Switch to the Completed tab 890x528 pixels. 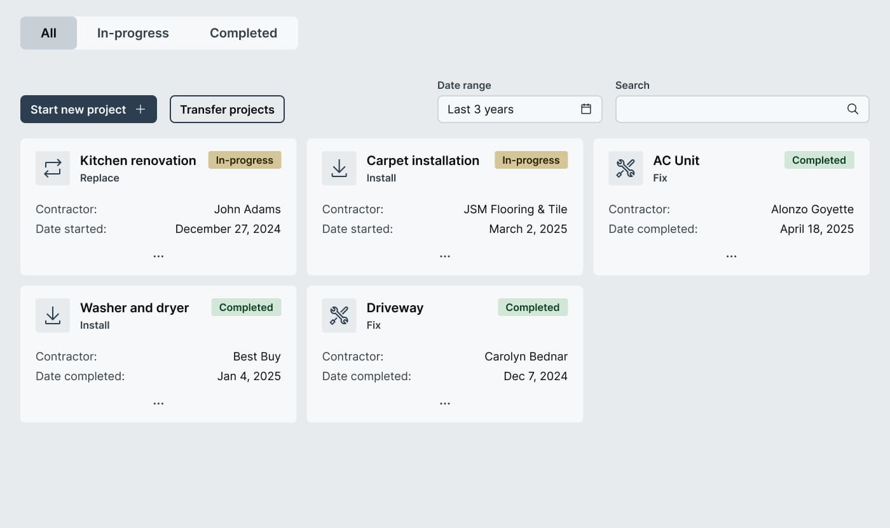tap(243, 33)
